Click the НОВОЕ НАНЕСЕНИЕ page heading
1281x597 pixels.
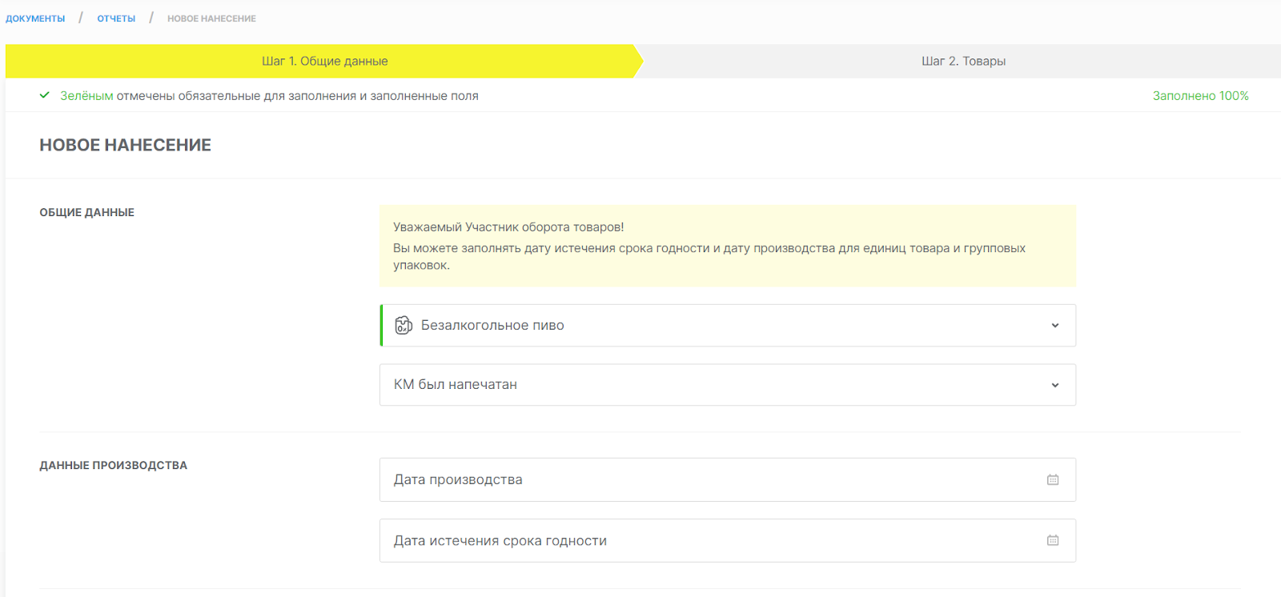click(126, 145)
